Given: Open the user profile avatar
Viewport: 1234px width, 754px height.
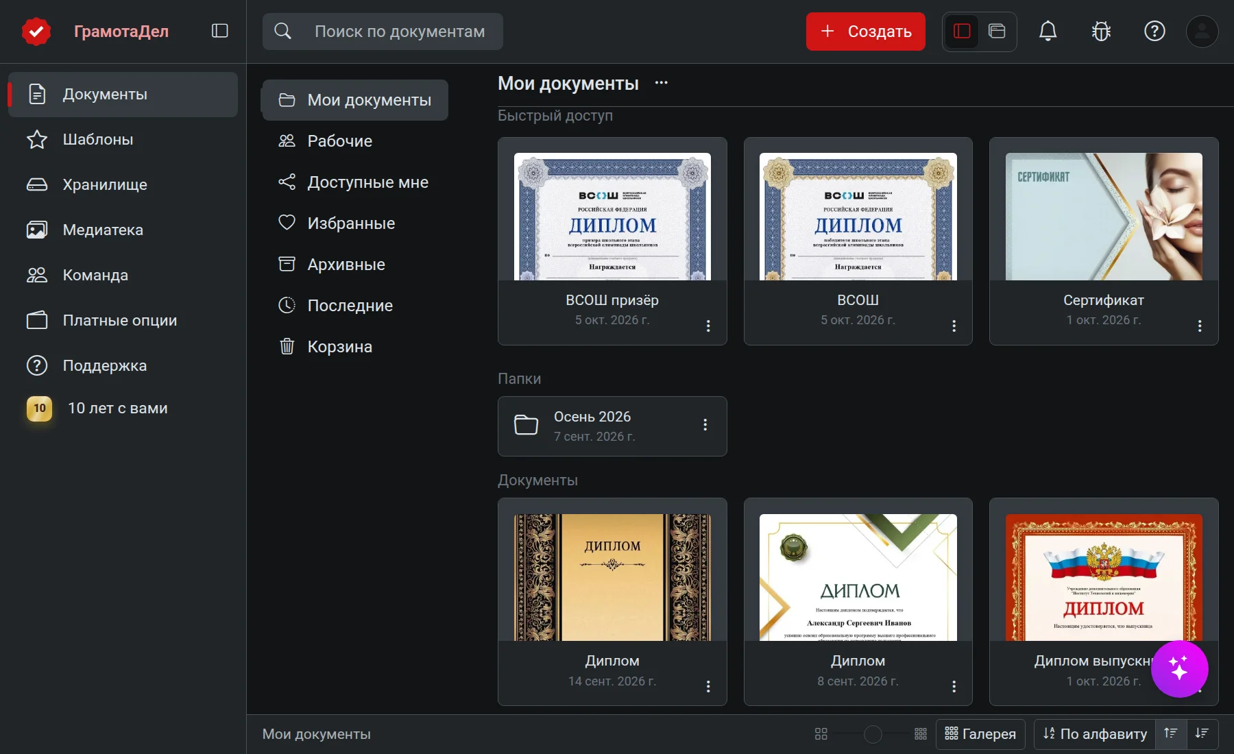Looking at the screenshot, I should click(1202, 31).
